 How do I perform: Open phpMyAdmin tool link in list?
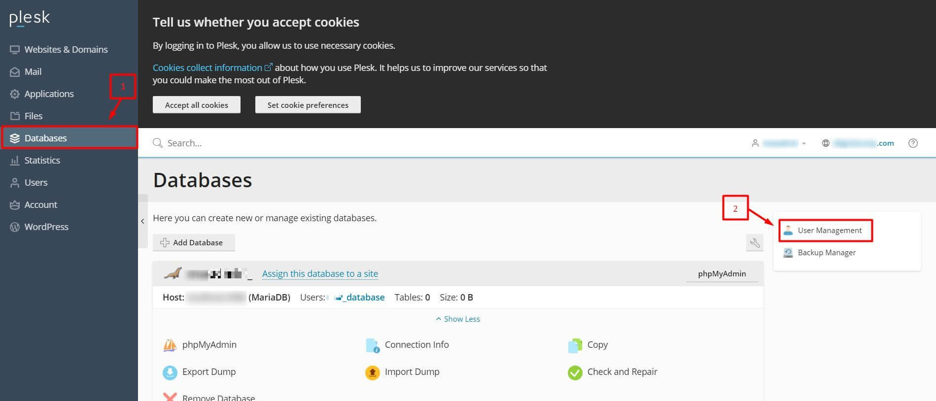point(209,344)
